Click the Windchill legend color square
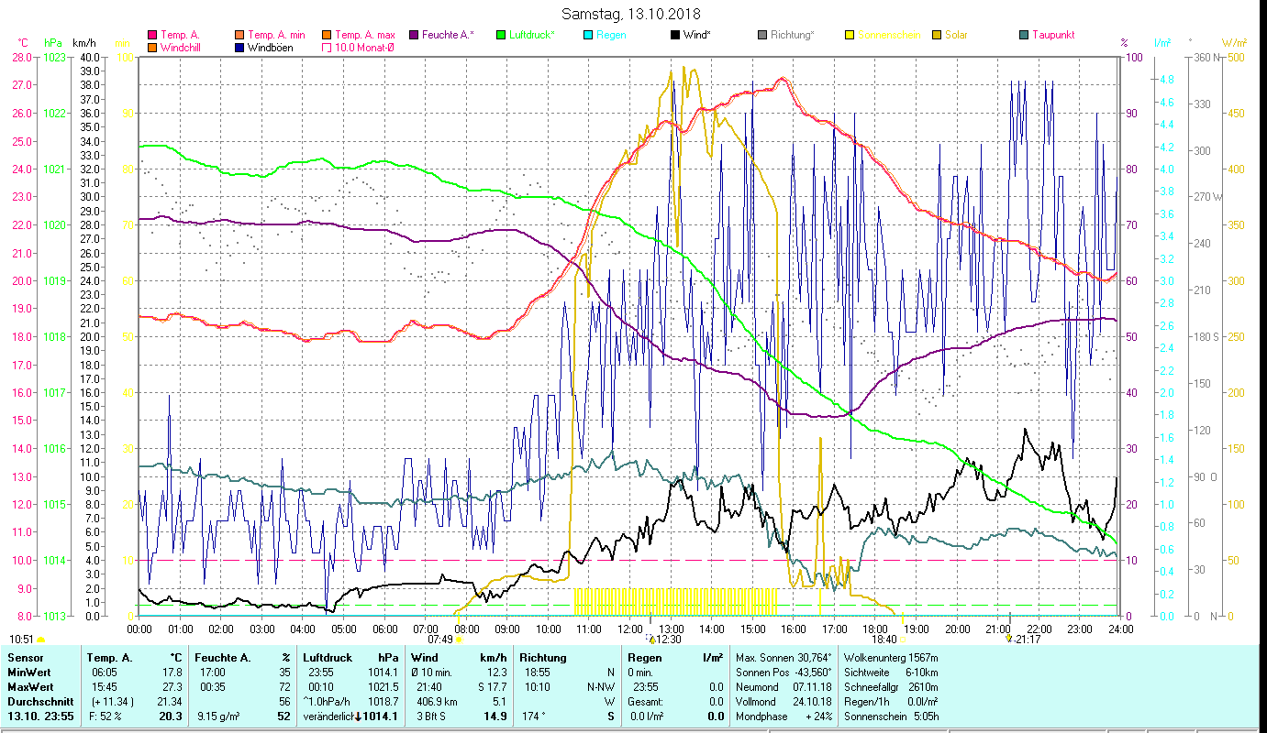The width and height of the screenshot is (1267, 733). [x=152, y=48]
